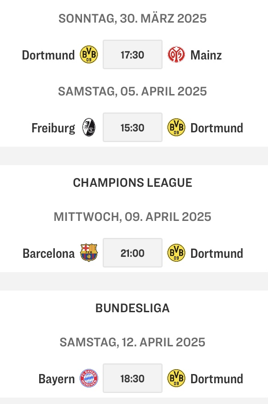Click the Bayern München club logo
The width and height of the screenshot is (268, 404).
(x=90, y=378)
